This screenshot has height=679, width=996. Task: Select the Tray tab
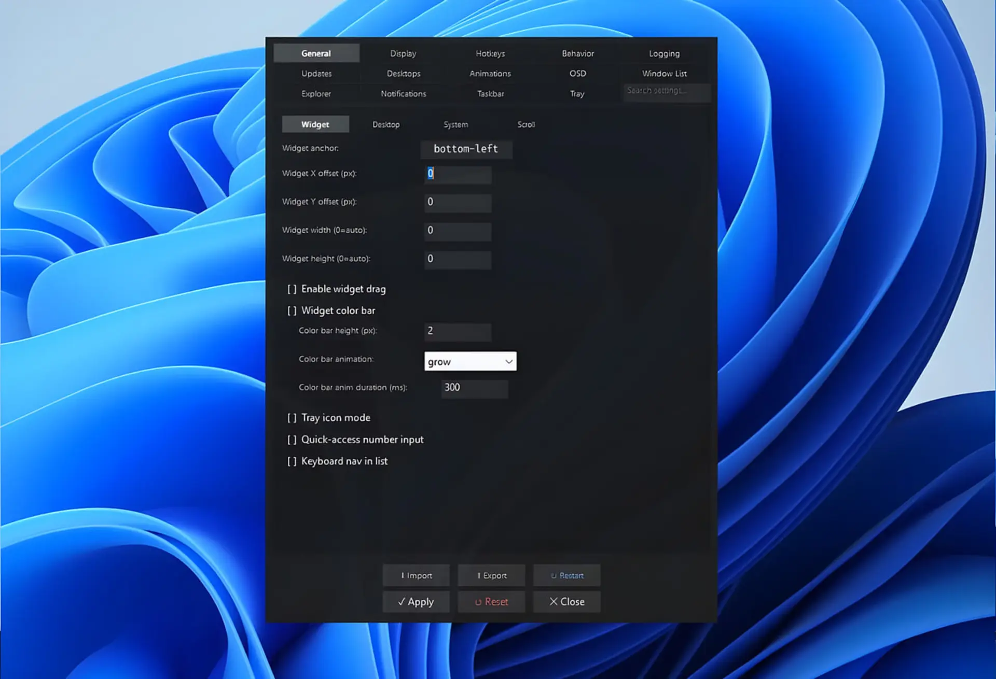coord(578,94)
